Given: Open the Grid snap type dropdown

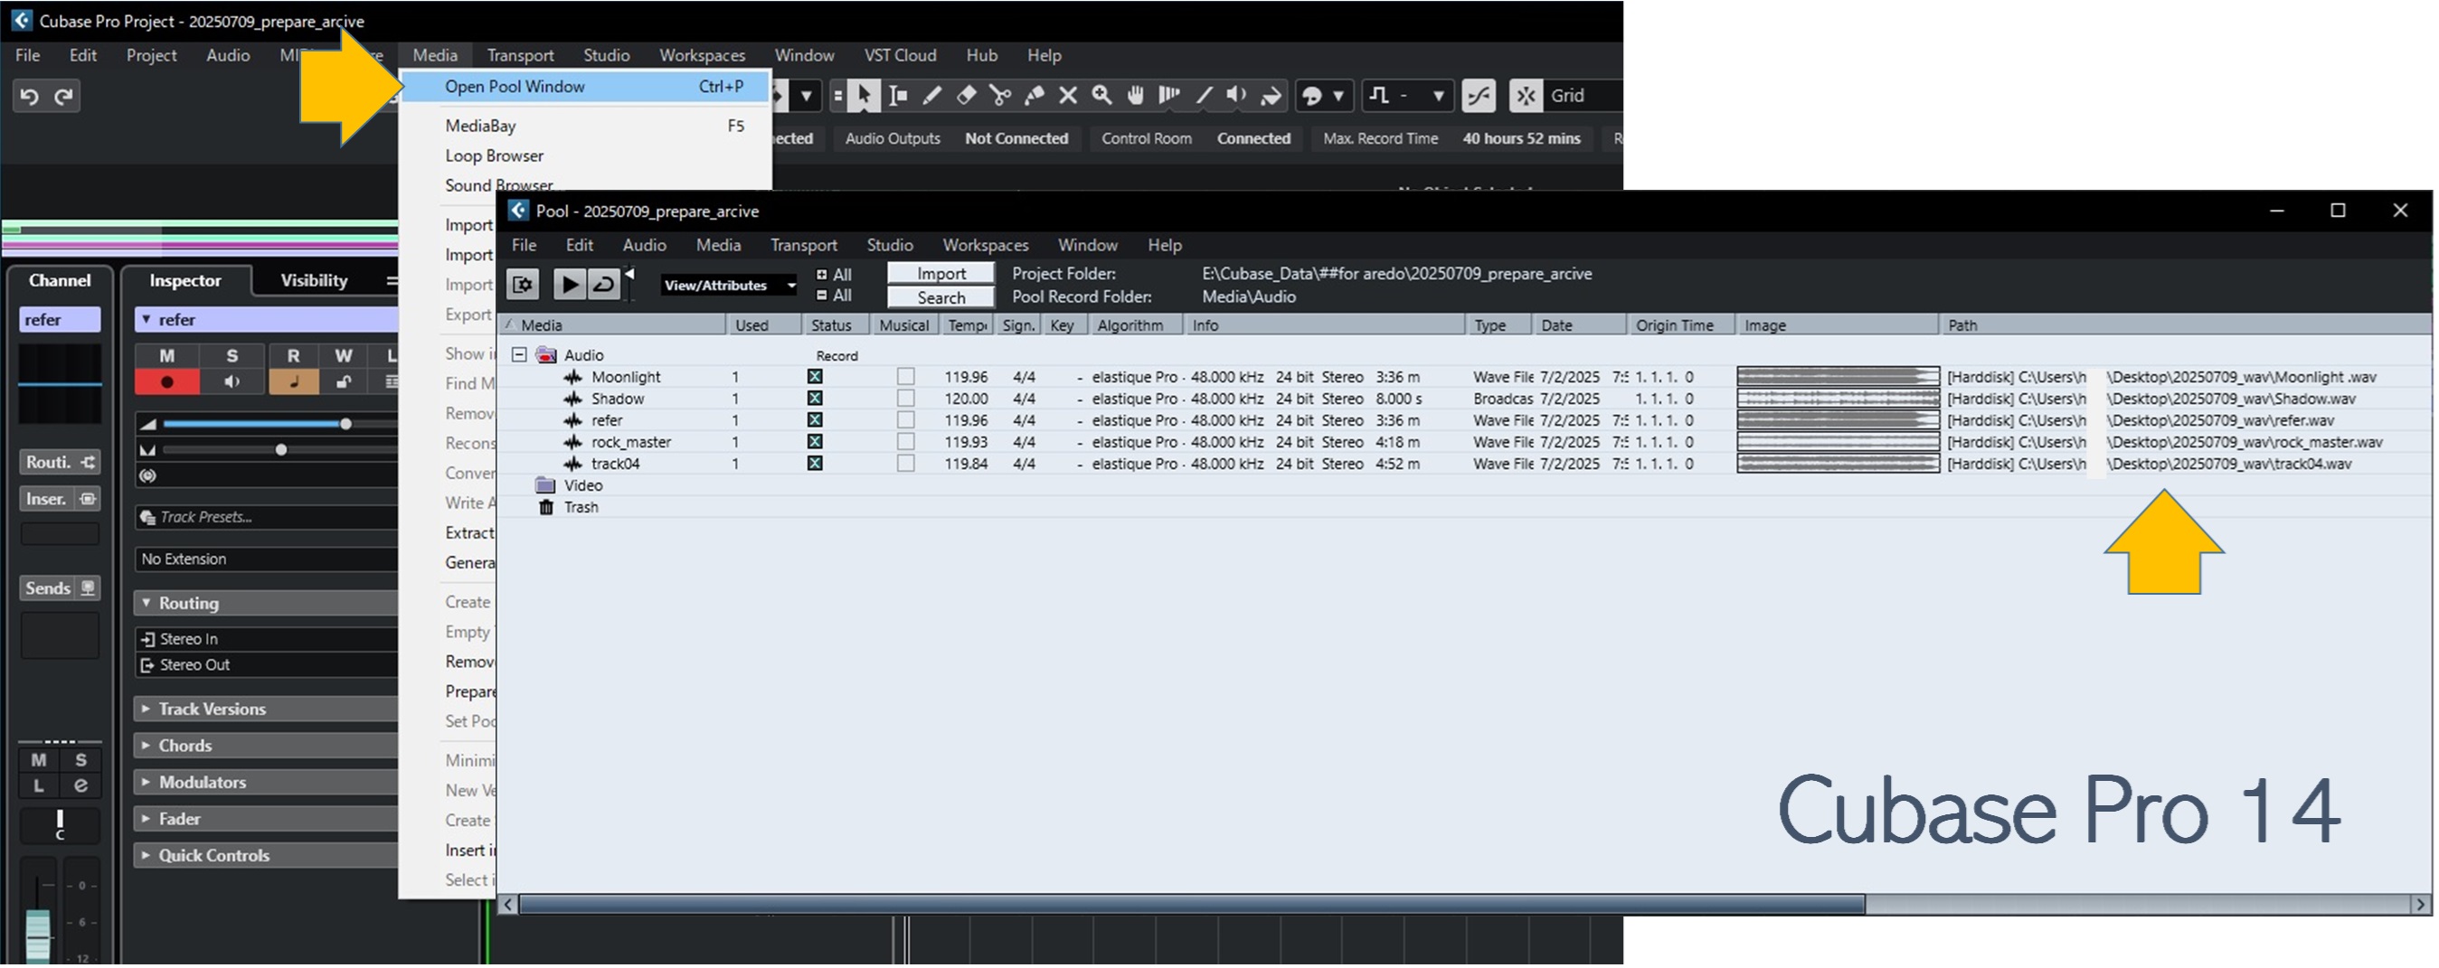Looking at the screenshot, I should point(1583,96).
